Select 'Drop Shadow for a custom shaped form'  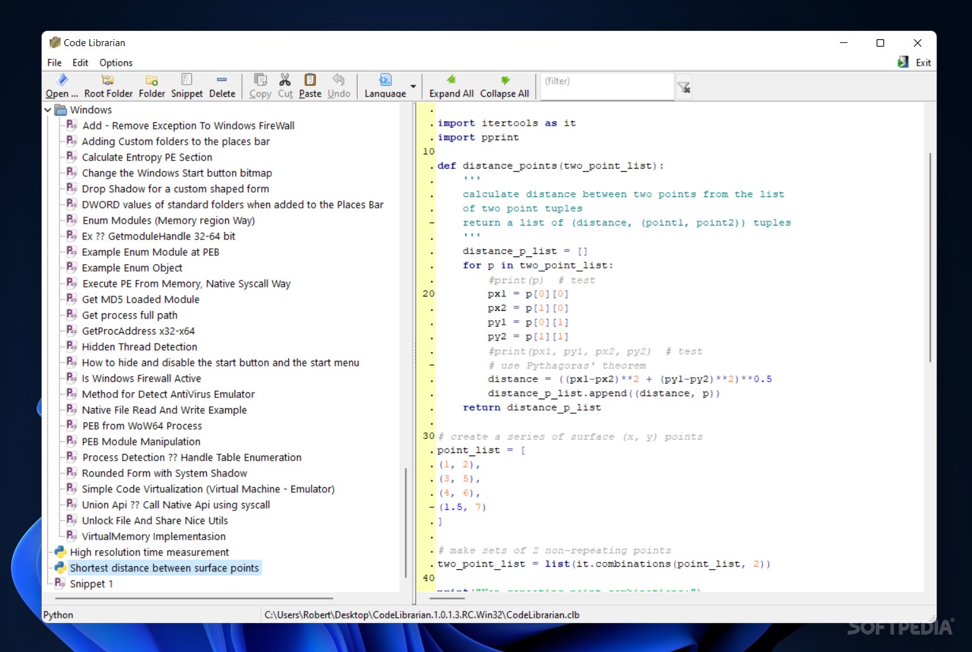click(176, 189)
